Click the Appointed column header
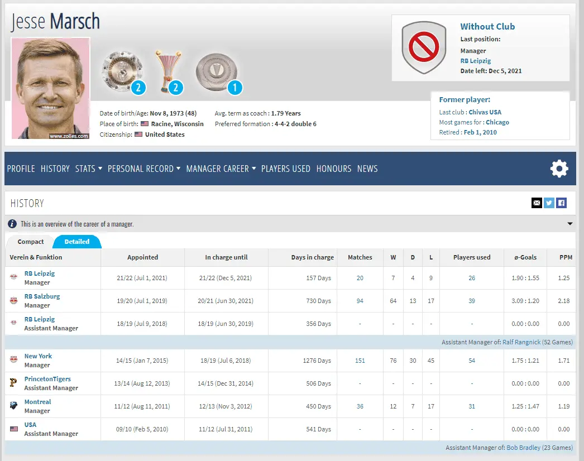Screen dimensions: 584x461 click(142, 257)
